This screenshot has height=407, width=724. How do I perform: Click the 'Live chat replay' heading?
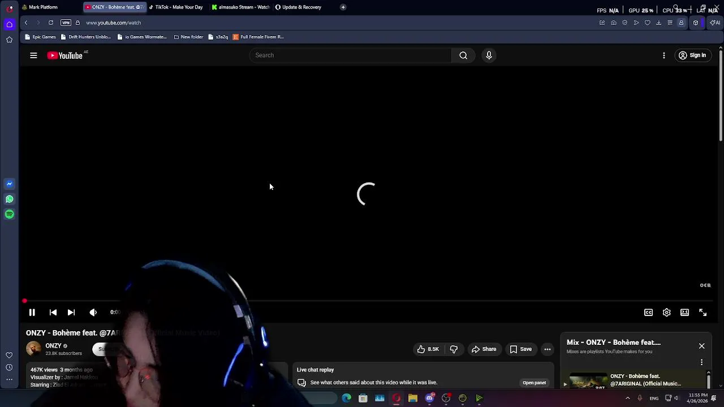[x=316, y=370]
